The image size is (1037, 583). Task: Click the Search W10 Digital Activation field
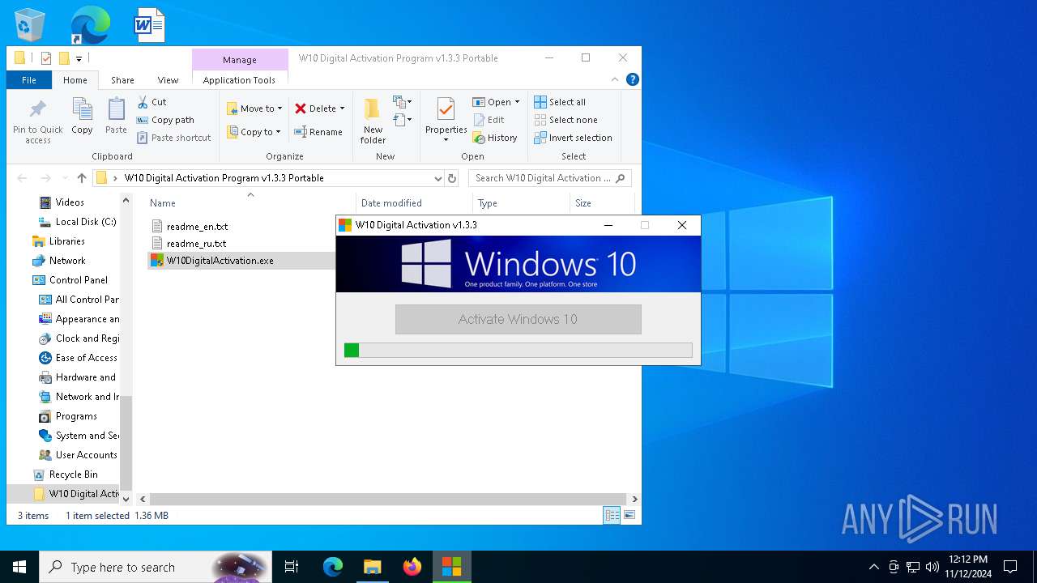pos(550,178)
